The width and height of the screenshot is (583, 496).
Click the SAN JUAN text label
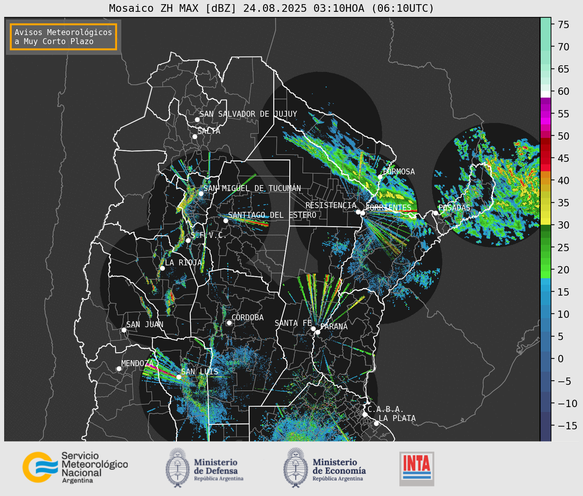145,324
